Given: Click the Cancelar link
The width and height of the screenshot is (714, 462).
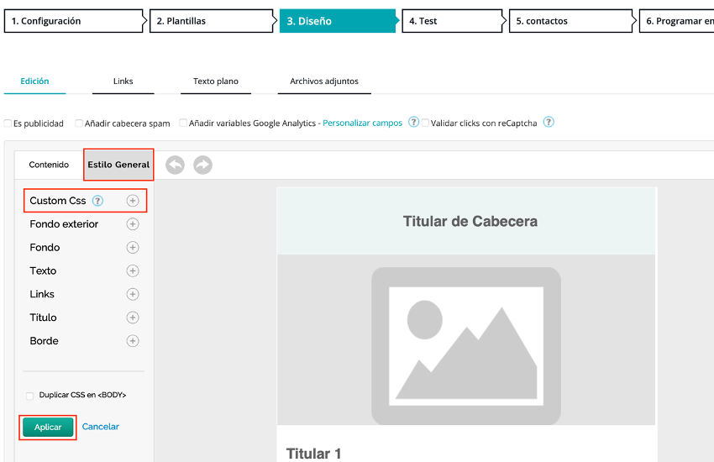Looking at the screenshot, I should [101, 427].
